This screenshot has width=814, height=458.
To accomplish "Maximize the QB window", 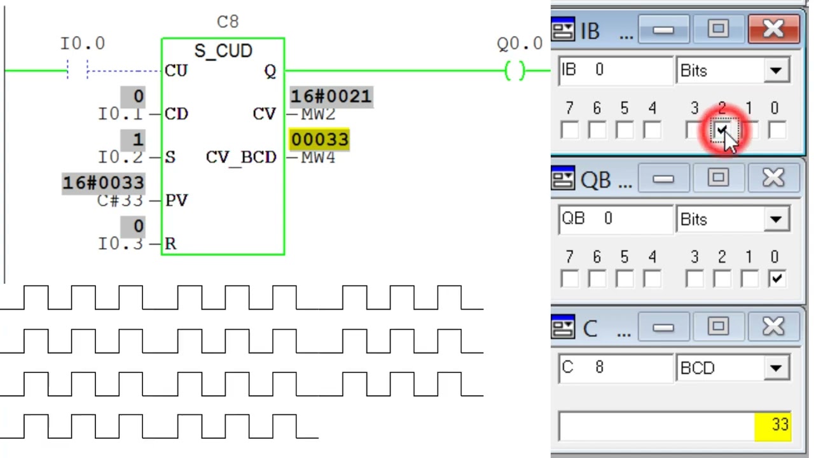I will tap(718, 179).
